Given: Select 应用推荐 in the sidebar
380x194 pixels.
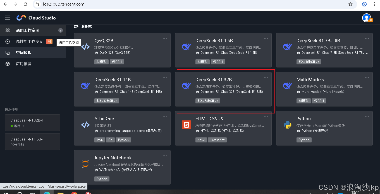Looking at the screenshot, I should [33, 64].
